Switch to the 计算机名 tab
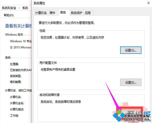152x123 pixels. tap(41, 13)
